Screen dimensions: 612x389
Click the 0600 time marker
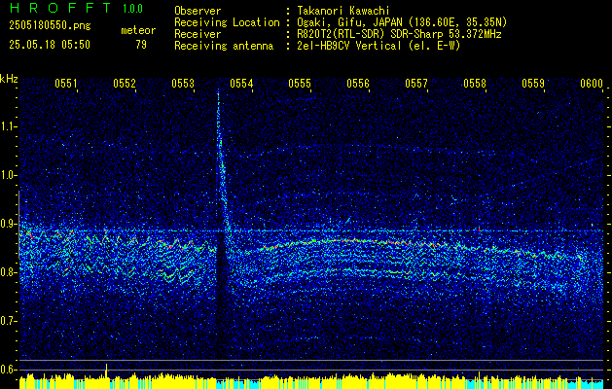(x=592, y=83)
